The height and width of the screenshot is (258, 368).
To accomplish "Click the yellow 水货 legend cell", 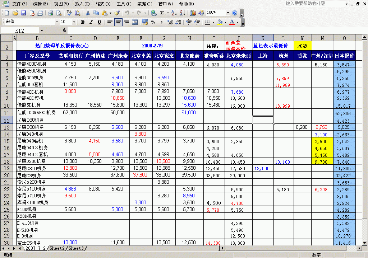I will (302, 46).
